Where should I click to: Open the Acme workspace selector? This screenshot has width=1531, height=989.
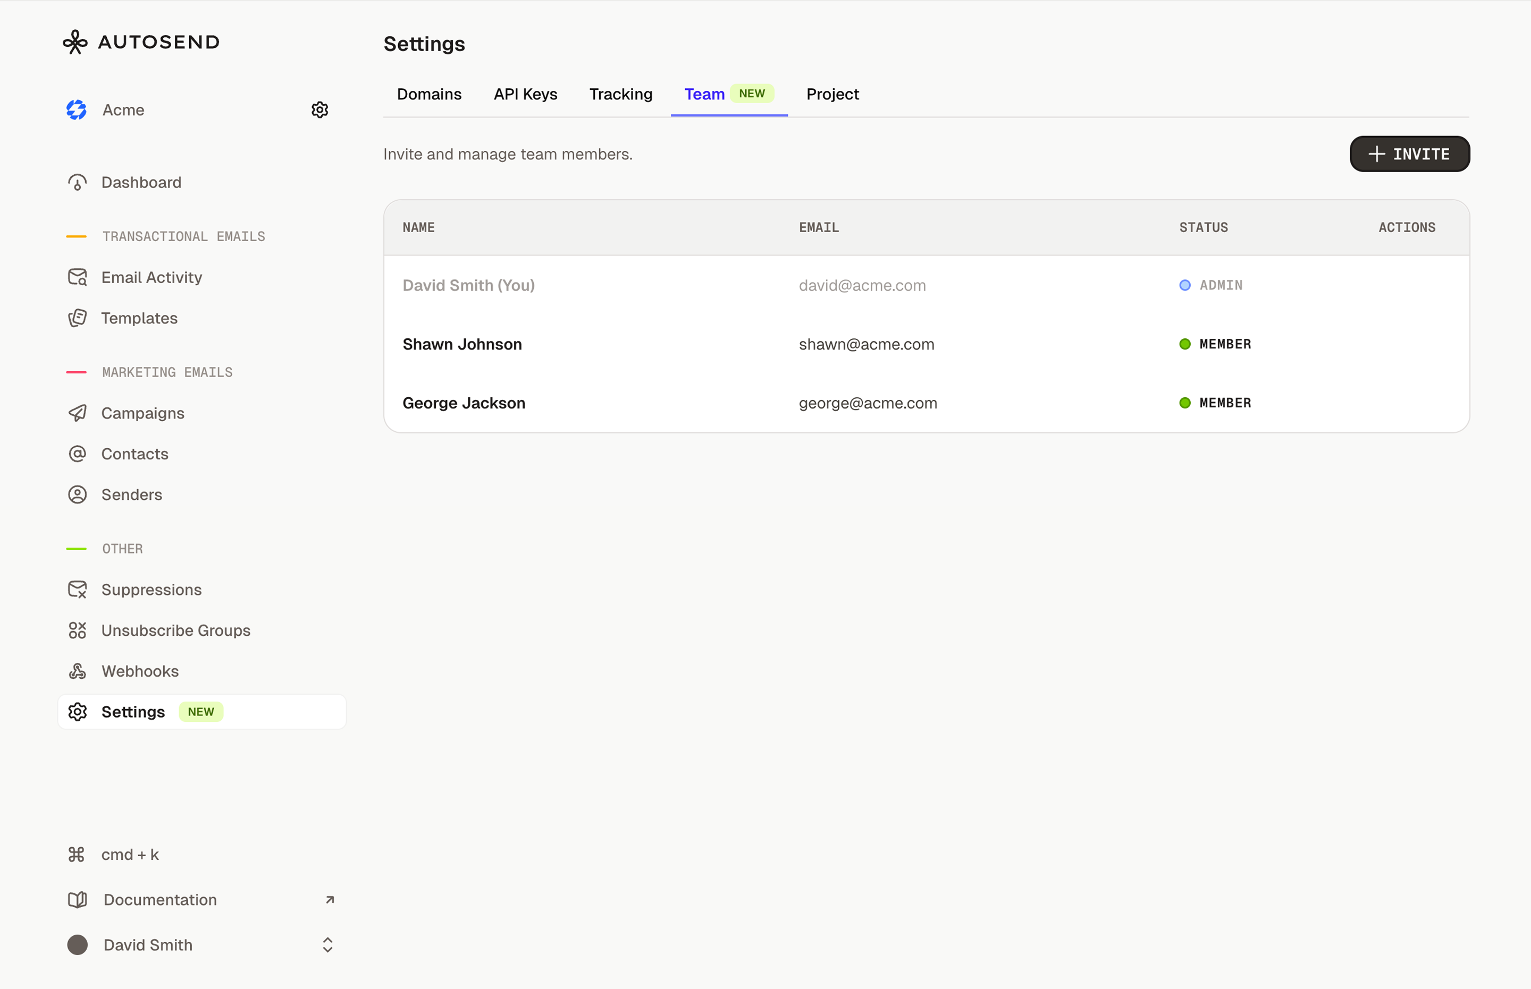pos(123,110)
